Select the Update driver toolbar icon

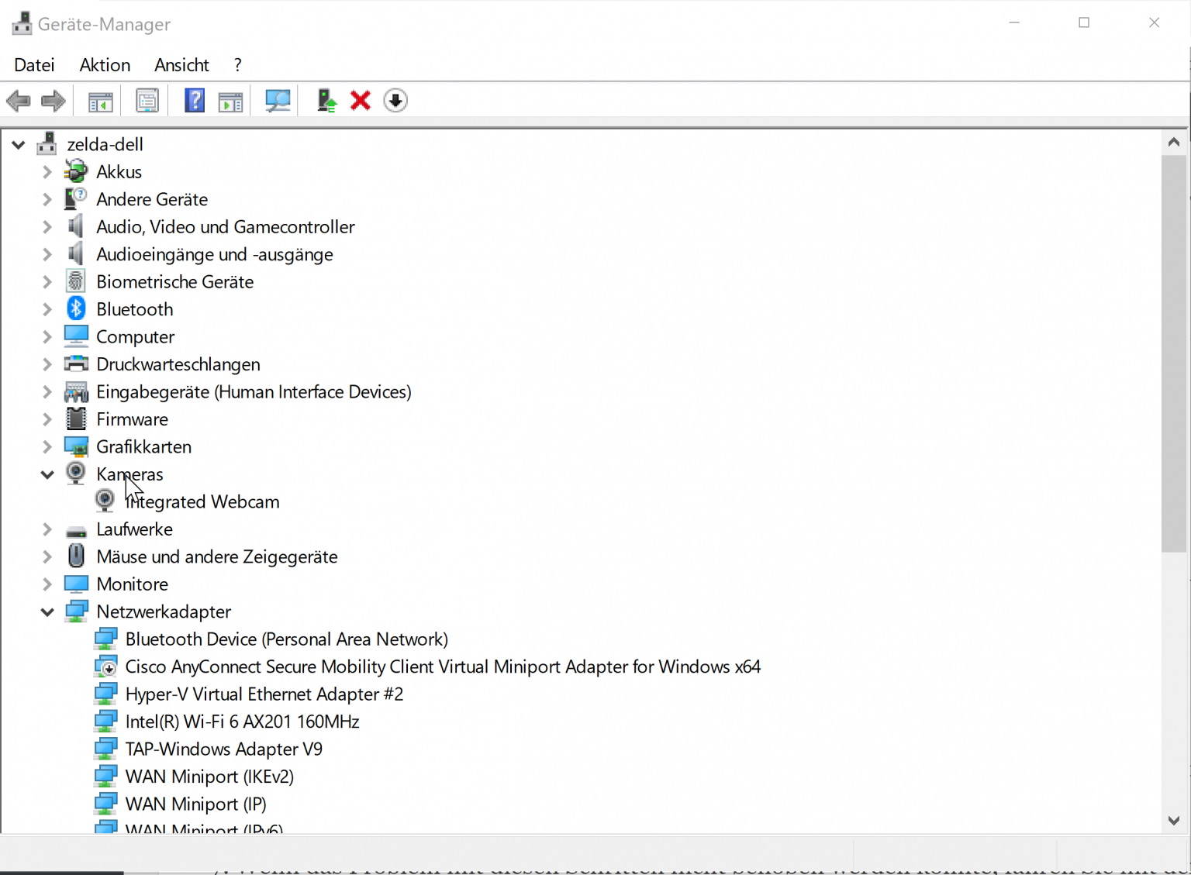pyautogui.click(x=326, y=100)
